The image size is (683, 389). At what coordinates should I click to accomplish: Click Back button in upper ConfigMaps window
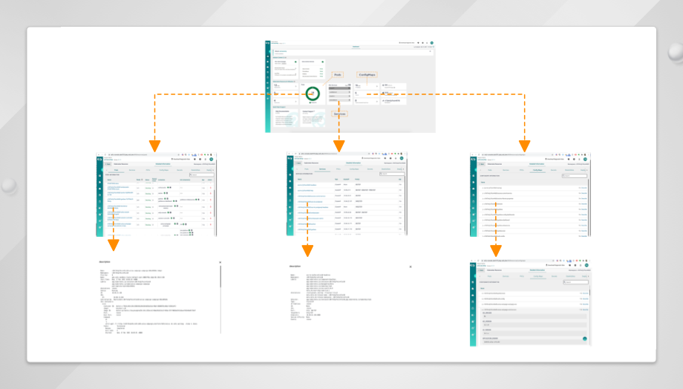pyautogui.click(x=483, y=164)
